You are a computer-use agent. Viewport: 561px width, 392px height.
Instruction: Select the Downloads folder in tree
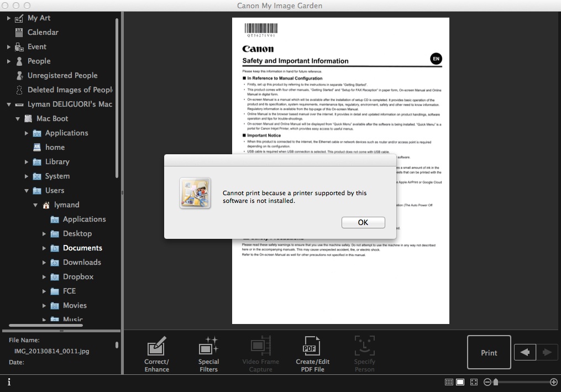point(82,263)
